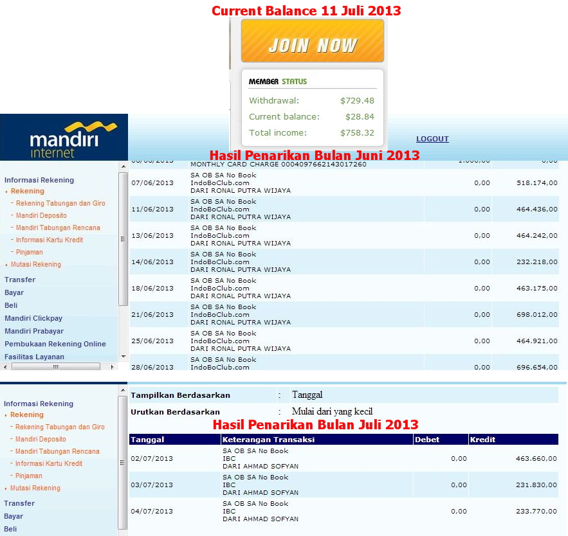Viewport: 568px width, 536px height.
Task: Open Informasi Kartu Kredit in lower sidebar
Action: 48,463
